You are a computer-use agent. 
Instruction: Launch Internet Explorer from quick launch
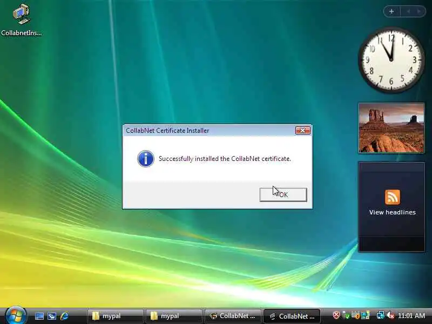[x=64, y=316]
